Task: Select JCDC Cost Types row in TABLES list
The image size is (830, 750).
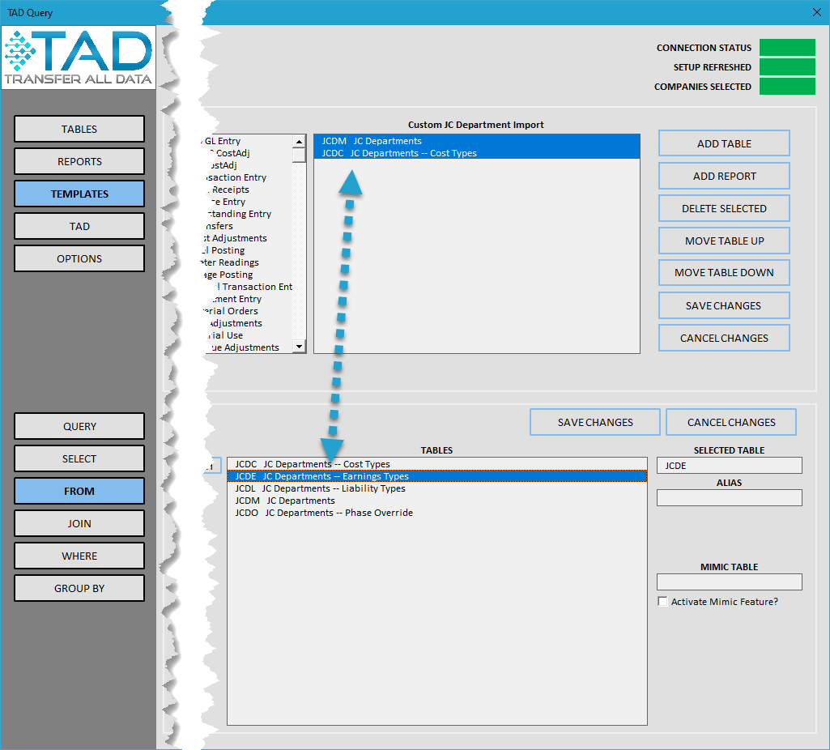Action: pos(437,464)
